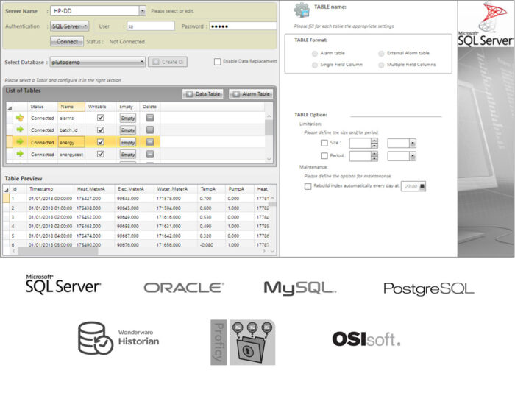Click the SQL Server logo in right banner
The height and width of the screenshot is (393, 515).
click(486, 24)
